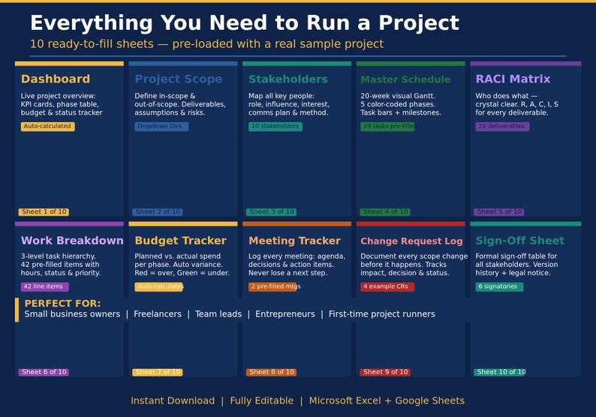Click the Work Breakdown heading

click(x=72, y=241)
